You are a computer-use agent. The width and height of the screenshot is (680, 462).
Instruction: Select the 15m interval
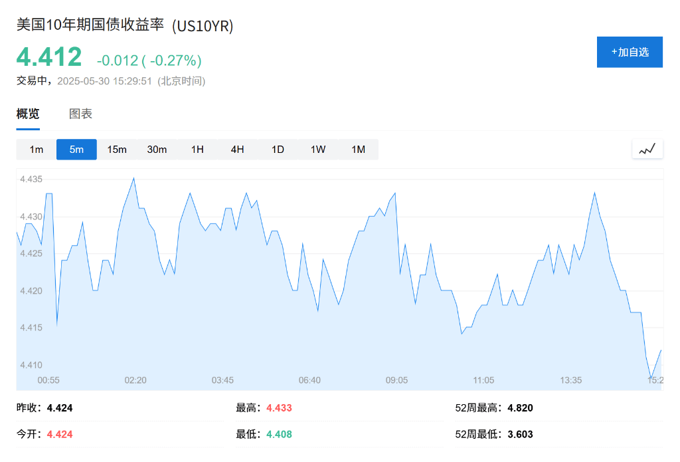pyautogui.click(x=117, y=150)
